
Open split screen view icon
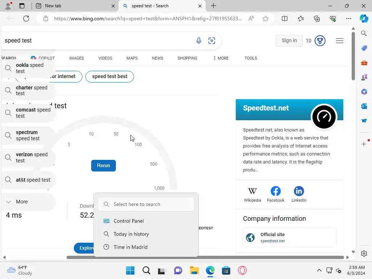tap(284, 19)
